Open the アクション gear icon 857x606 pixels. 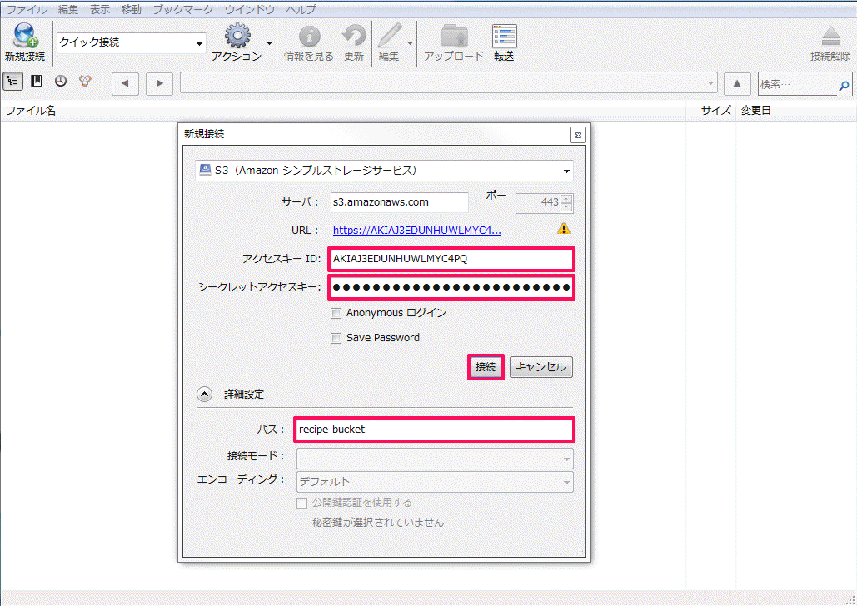237,36
